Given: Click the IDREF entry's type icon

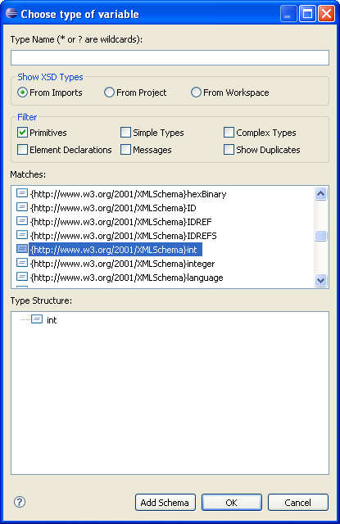Looking at the screenshot, I should [22, 221].
